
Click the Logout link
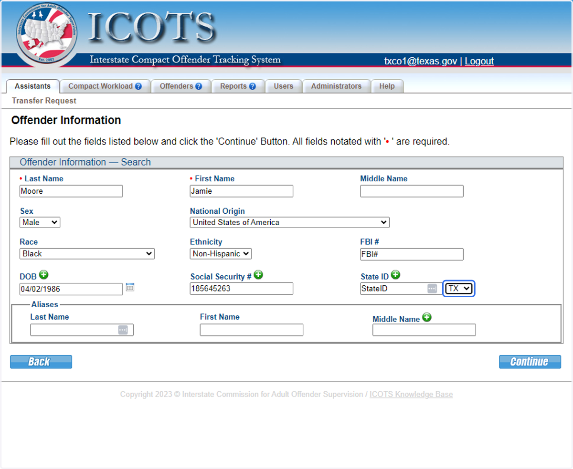479,61
